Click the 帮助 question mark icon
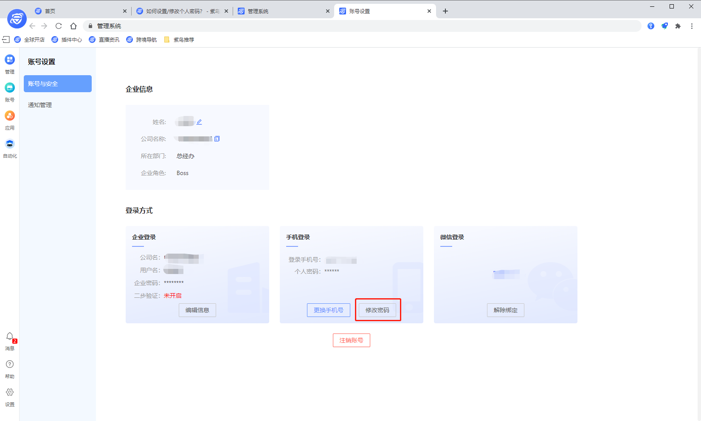Viewport: 701px width, 421px height. [x=9, y=364]
